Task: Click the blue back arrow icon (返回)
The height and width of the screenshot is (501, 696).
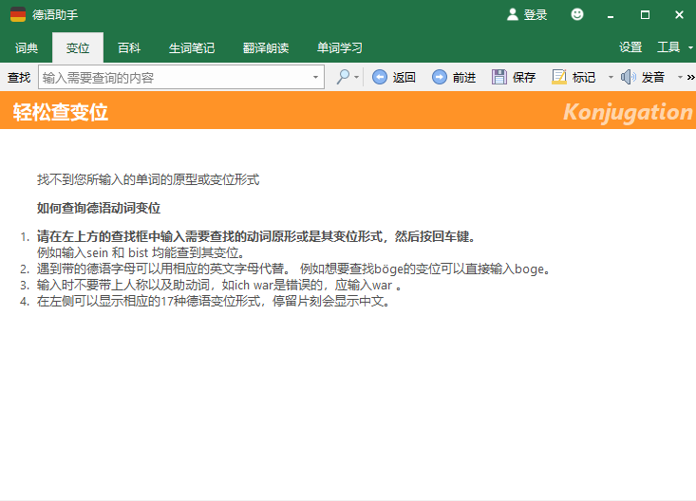Action: coord(380,77)
